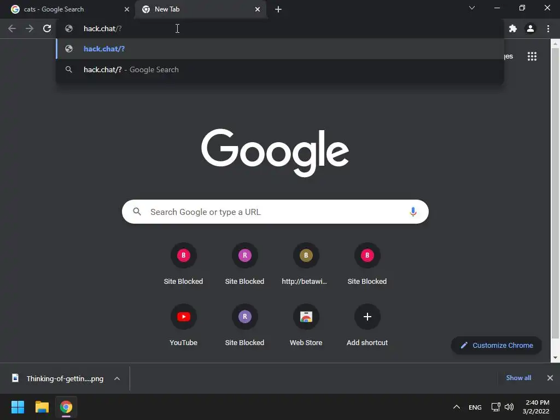Open the volume tray icon
Viewport: 560px width, 420px height.
[x=509, y=407]
